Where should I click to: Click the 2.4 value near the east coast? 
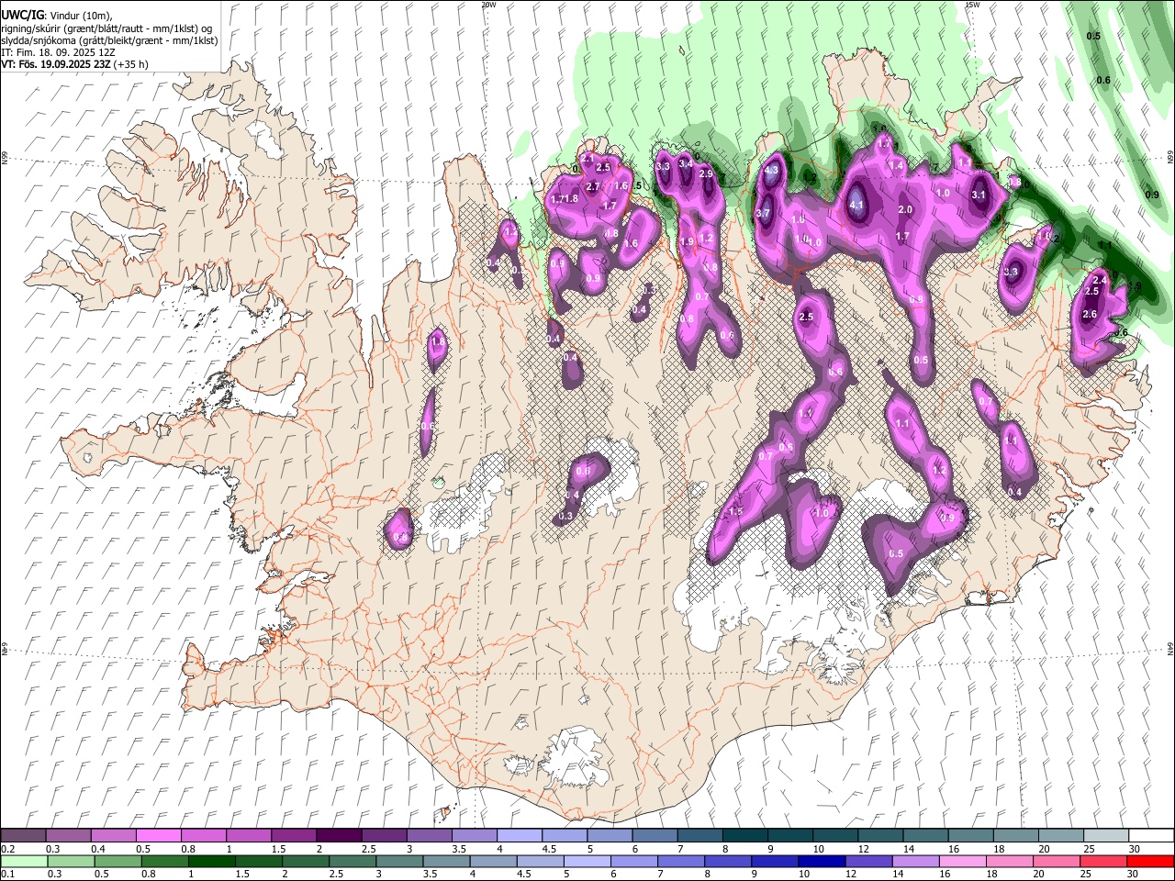point(1101,280)
